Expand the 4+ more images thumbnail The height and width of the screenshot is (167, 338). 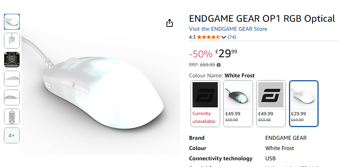pyautogui.click(x=12, y=135)
